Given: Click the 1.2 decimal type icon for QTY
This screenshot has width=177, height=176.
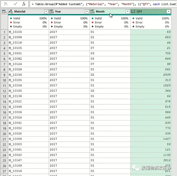Looking at the screenshot, I should pos(133,11).
